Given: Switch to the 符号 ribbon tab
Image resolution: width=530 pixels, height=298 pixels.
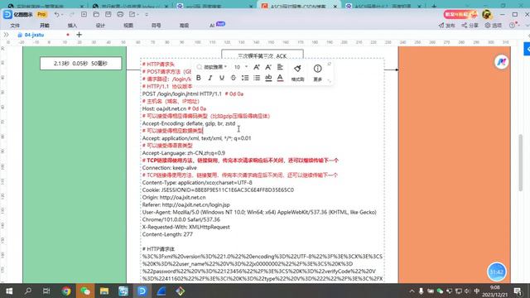Looking at the screenshot, I should tap(157, 26).
